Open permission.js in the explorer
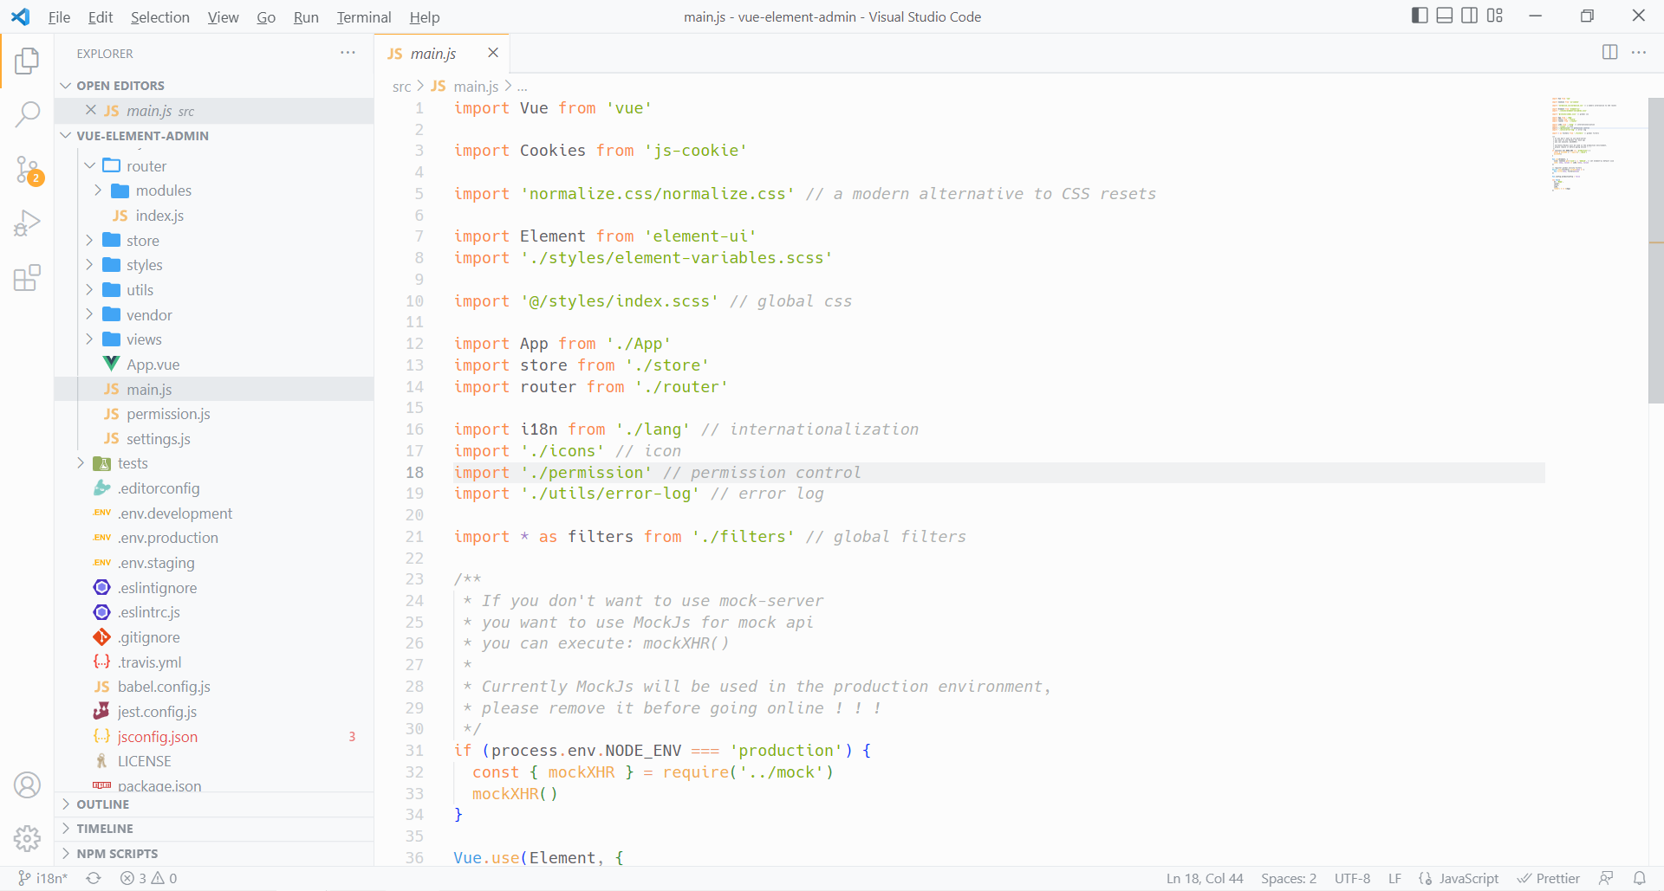This screenshot has width=1664, height=891. pos(168,415)
